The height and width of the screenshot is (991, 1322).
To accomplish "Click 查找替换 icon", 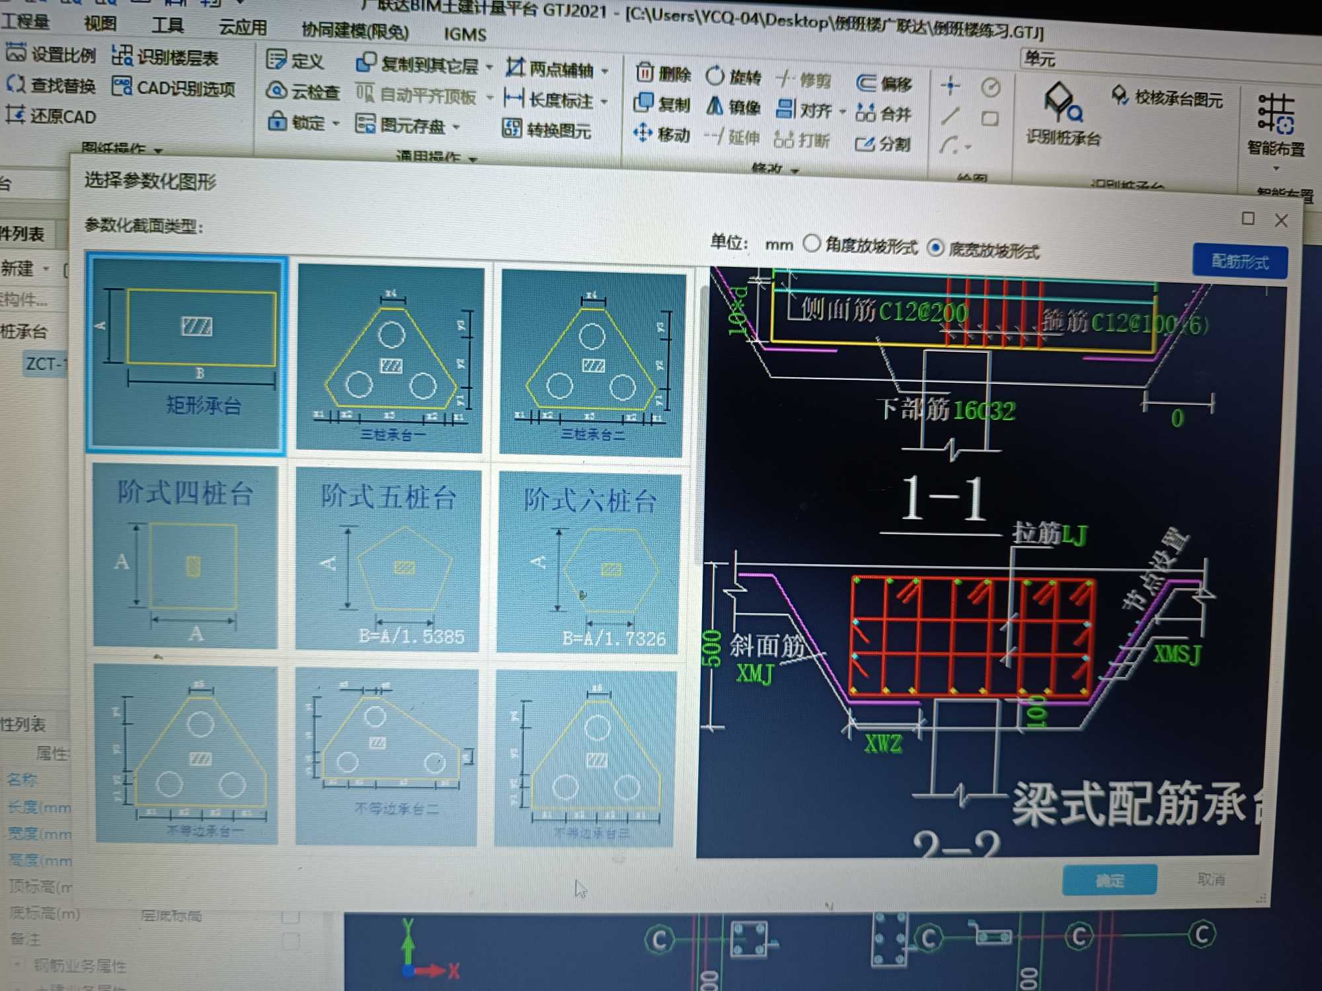I will [16, 85].
